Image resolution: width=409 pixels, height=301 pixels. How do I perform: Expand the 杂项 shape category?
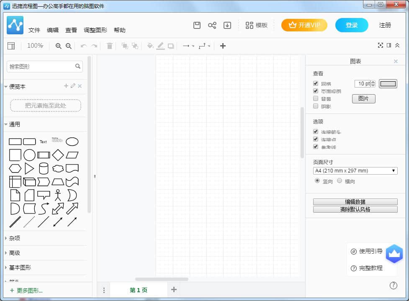15,238
